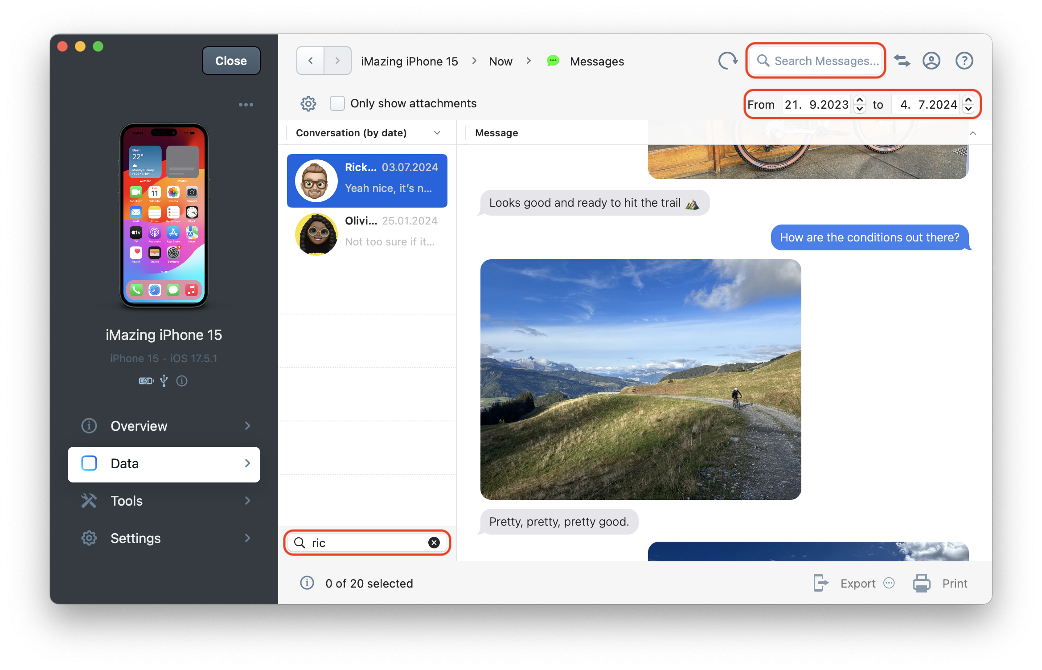Open the Settings section in sidebar
Screen dimensions: 1042x670
pos(164,538)
